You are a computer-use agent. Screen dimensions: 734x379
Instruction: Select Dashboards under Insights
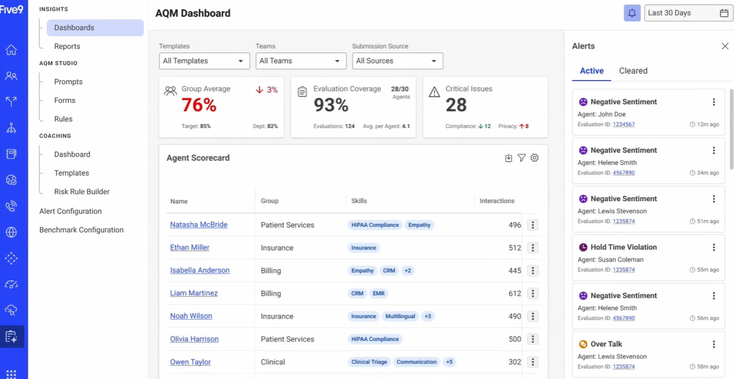pyautogui.click(x=95, y=28)
